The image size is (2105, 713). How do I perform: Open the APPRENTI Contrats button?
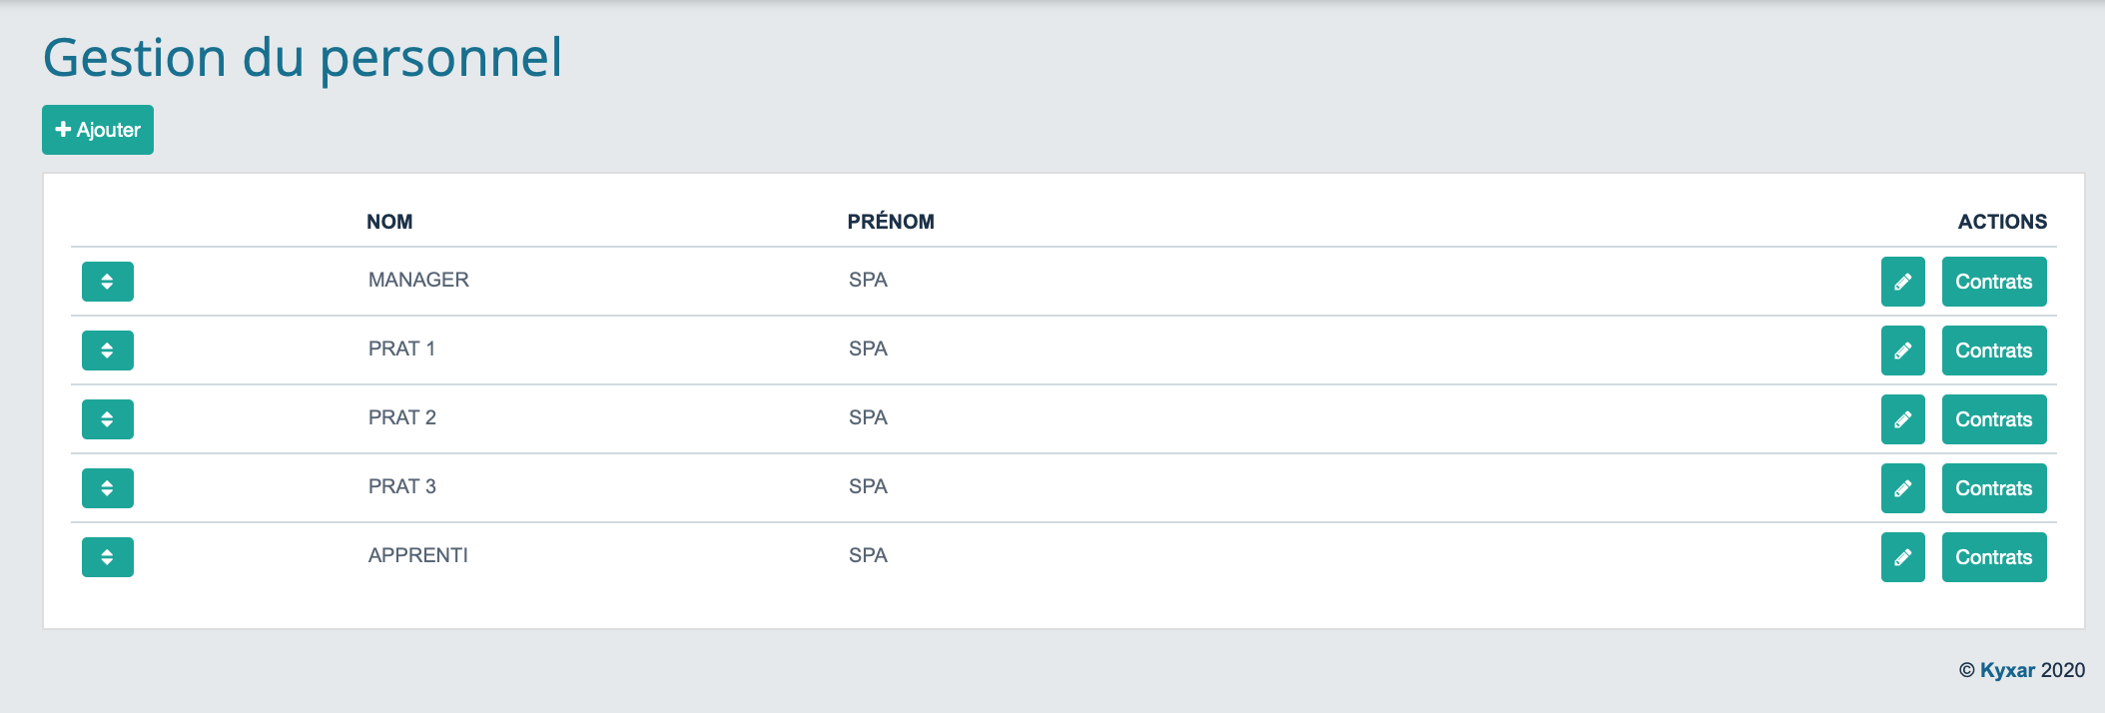[1994, 557]
